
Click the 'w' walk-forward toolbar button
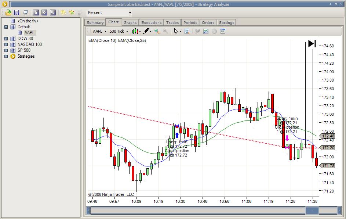tap(52, 12)
